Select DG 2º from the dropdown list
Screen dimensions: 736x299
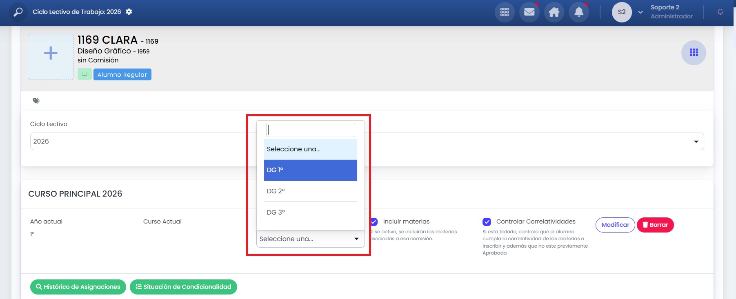[311, 191]
